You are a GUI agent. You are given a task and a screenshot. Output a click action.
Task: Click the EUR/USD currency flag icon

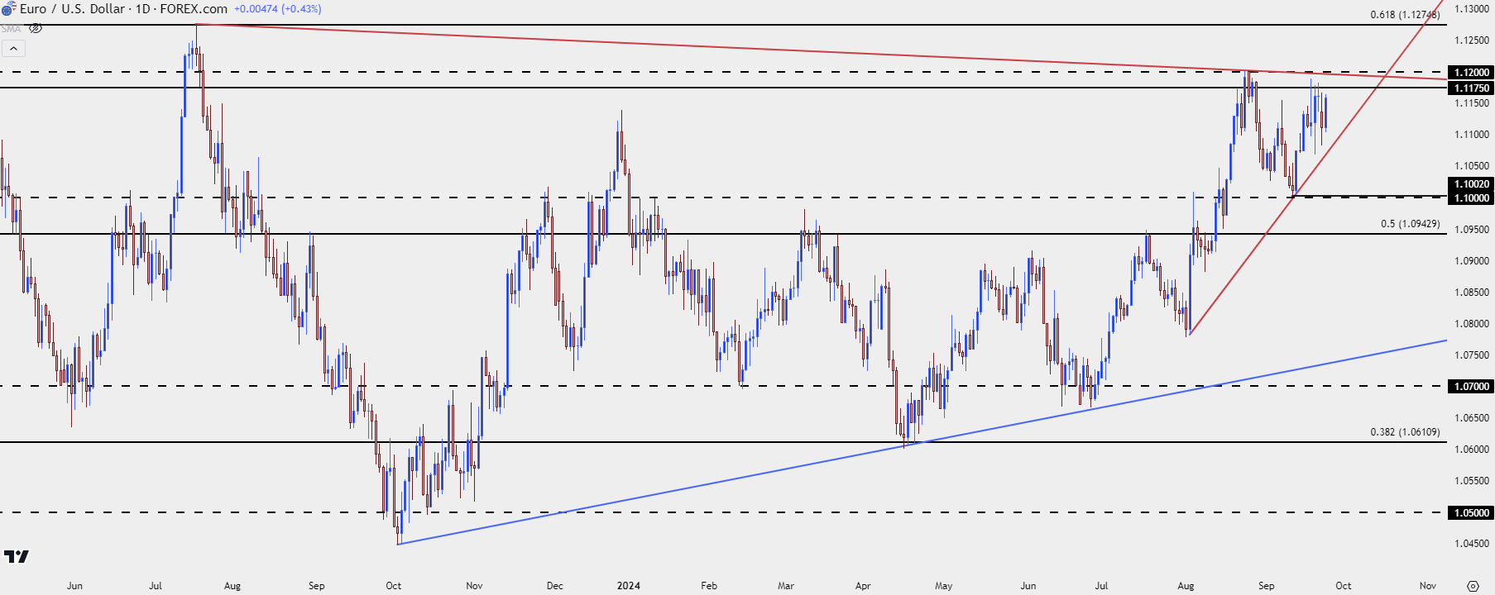point(8,9)
